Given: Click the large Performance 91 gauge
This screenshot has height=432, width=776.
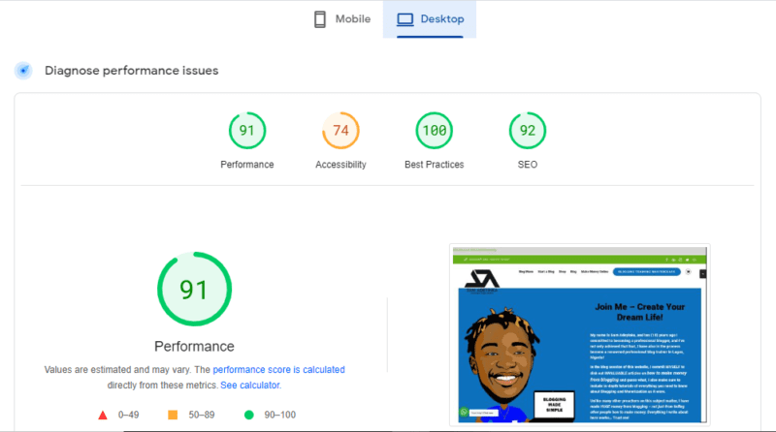Looking at the screenshot, I should 195,290.
